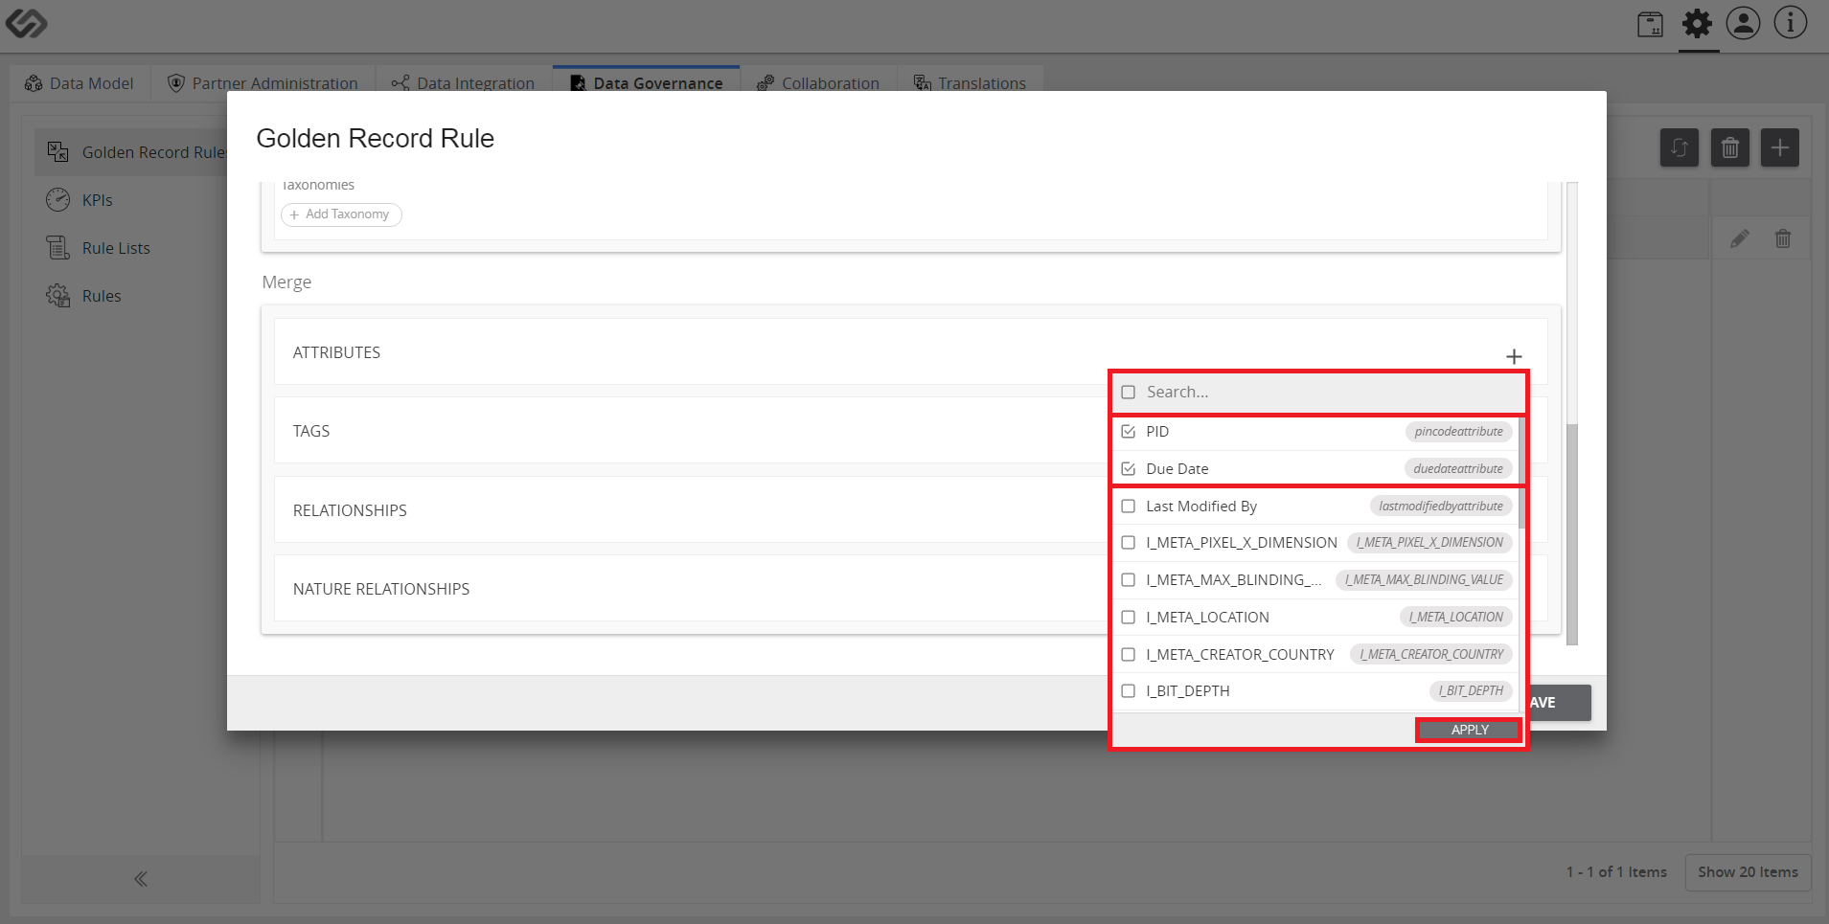Click the Rule Lists sidebar icon
Screen dimensions: 1829x924
(x=57, y=248)
